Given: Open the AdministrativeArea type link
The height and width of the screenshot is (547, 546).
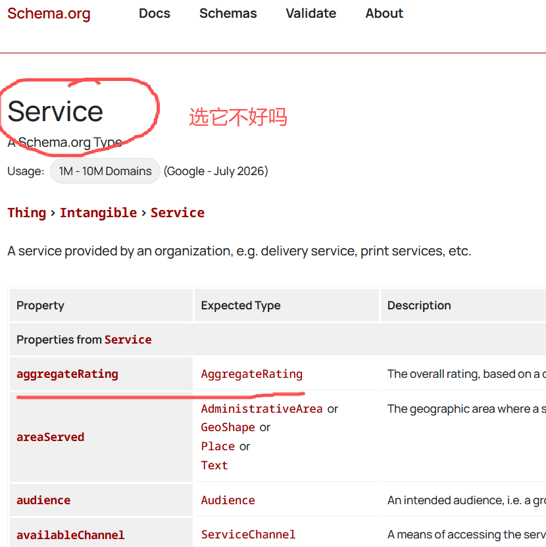Looking at the screenshot, I should tap(262, 409).
